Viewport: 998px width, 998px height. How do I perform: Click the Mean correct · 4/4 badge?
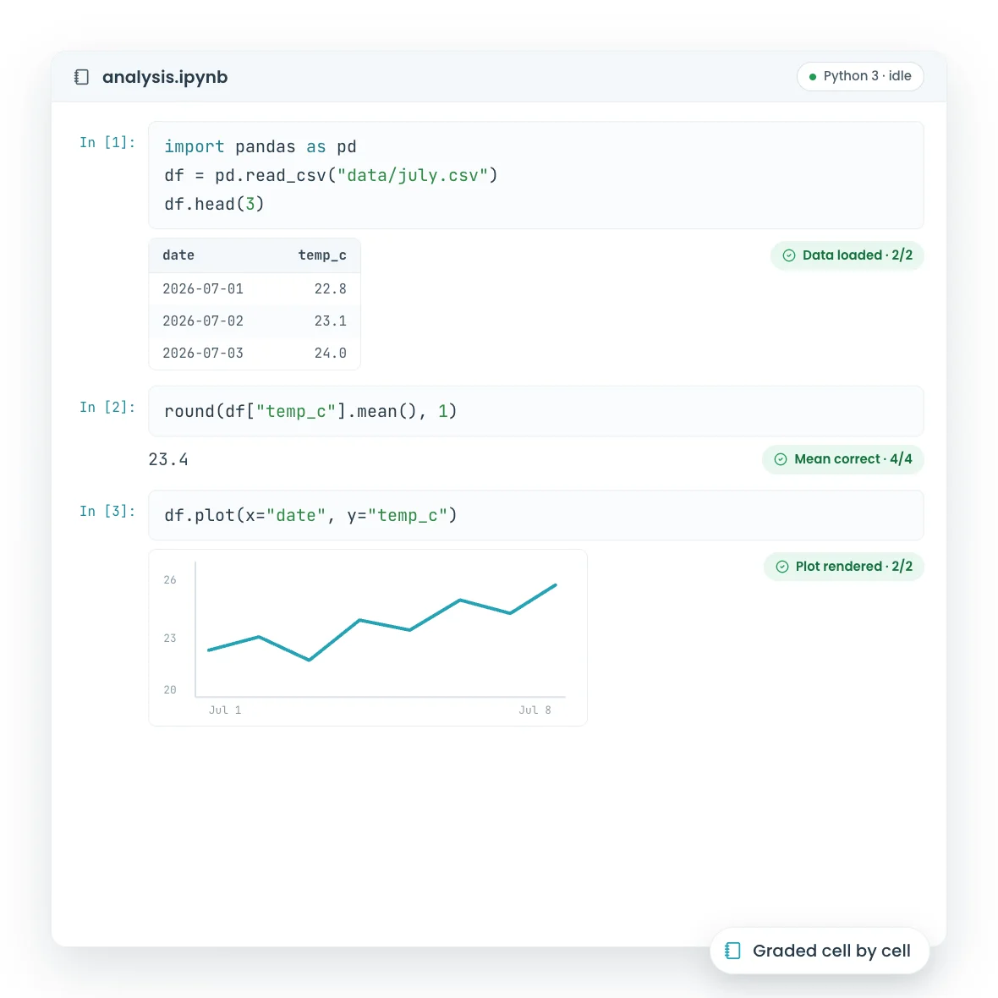click(842, 459)
